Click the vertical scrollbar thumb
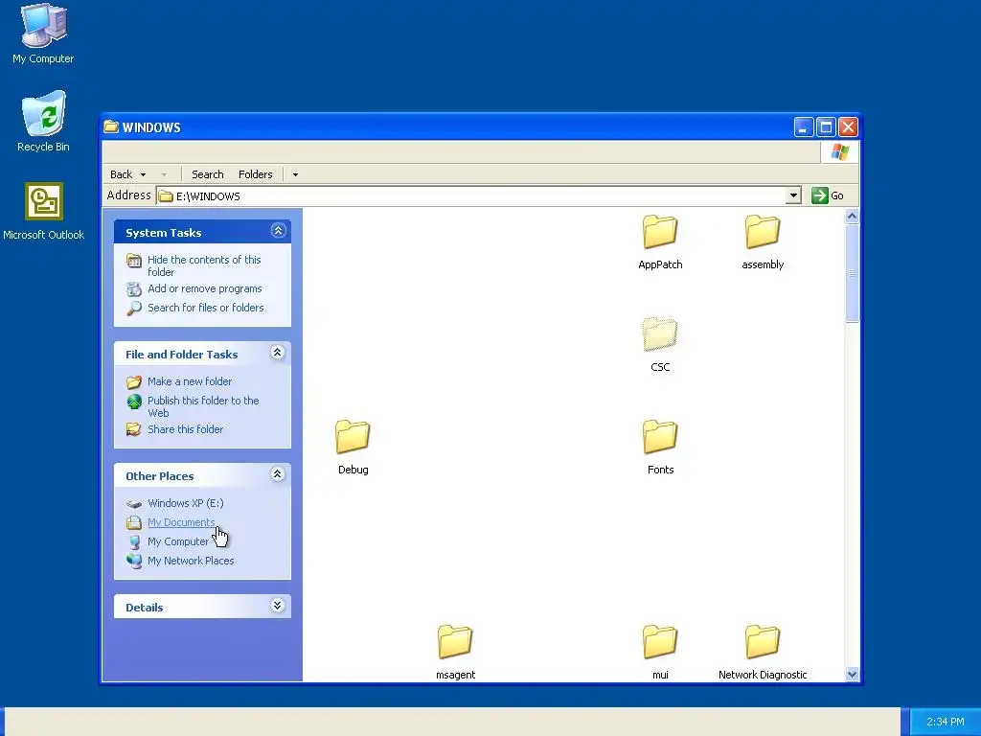Screen dimensions: 981x736 click(x=852, y=273)
